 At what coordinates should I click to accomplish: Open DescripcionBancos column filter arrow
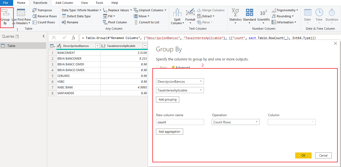(x=97, y=46)
